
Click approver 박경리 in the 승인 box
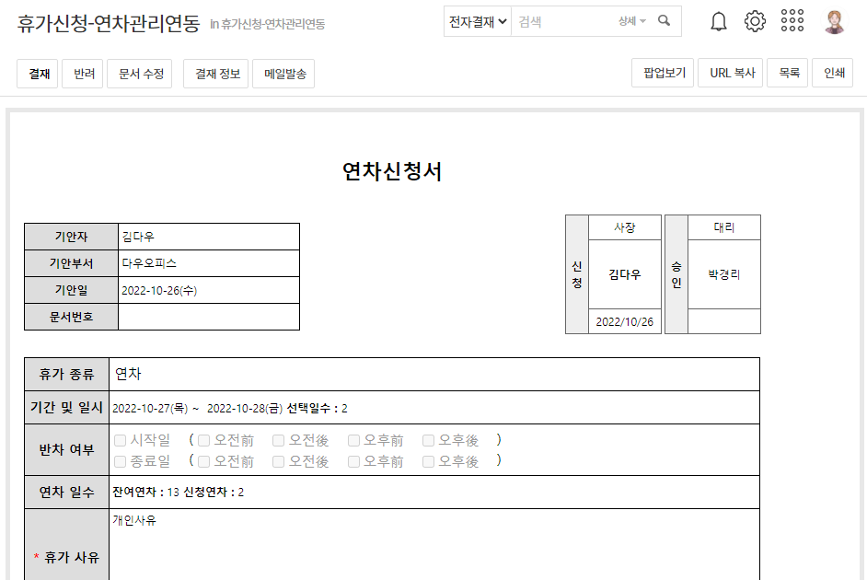(723, 274)
